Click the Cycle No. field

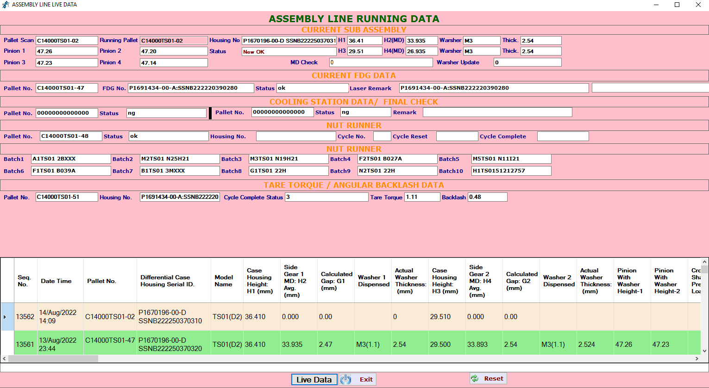(x=382, y=136)
